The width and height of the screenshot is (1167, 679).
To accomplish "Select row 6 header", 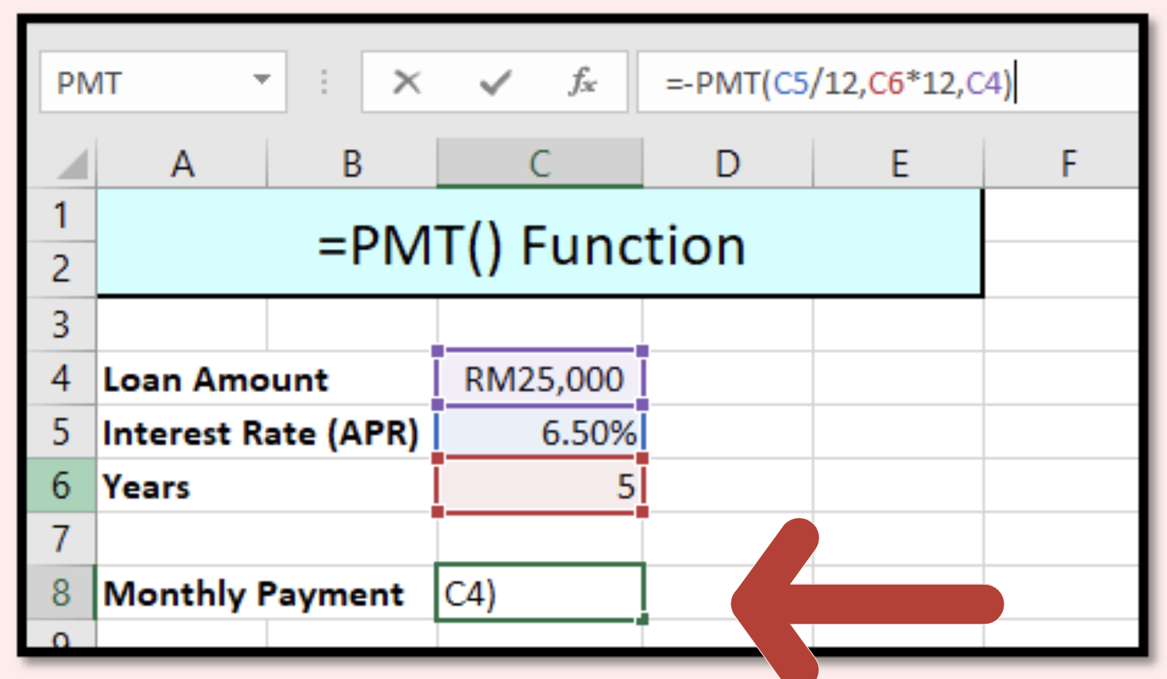I will pos(61,485).
